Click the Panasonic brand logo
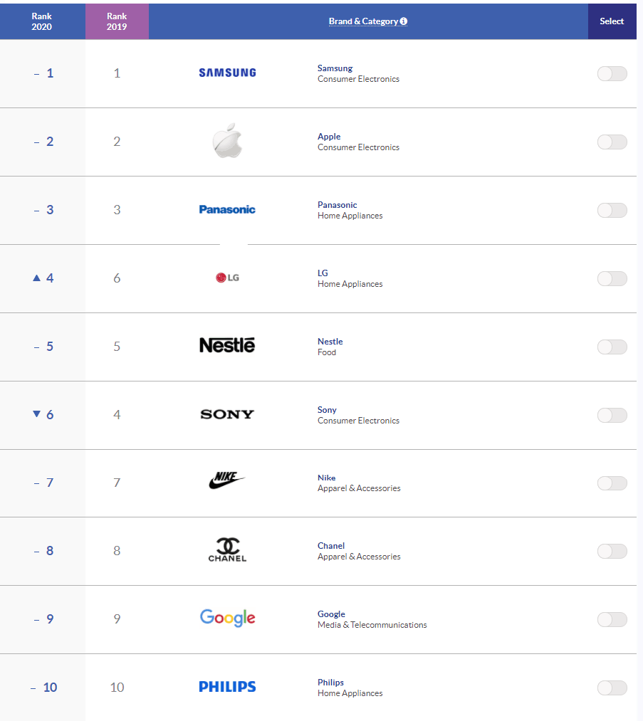The width and height of the screenshot is (643, 721). tap(227, 209)
